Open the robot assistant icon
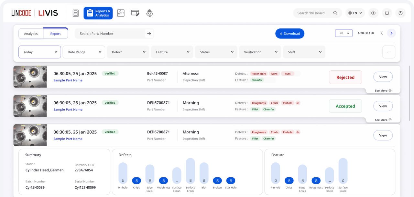Screen dimensions: 414x197 click(149, 13)
